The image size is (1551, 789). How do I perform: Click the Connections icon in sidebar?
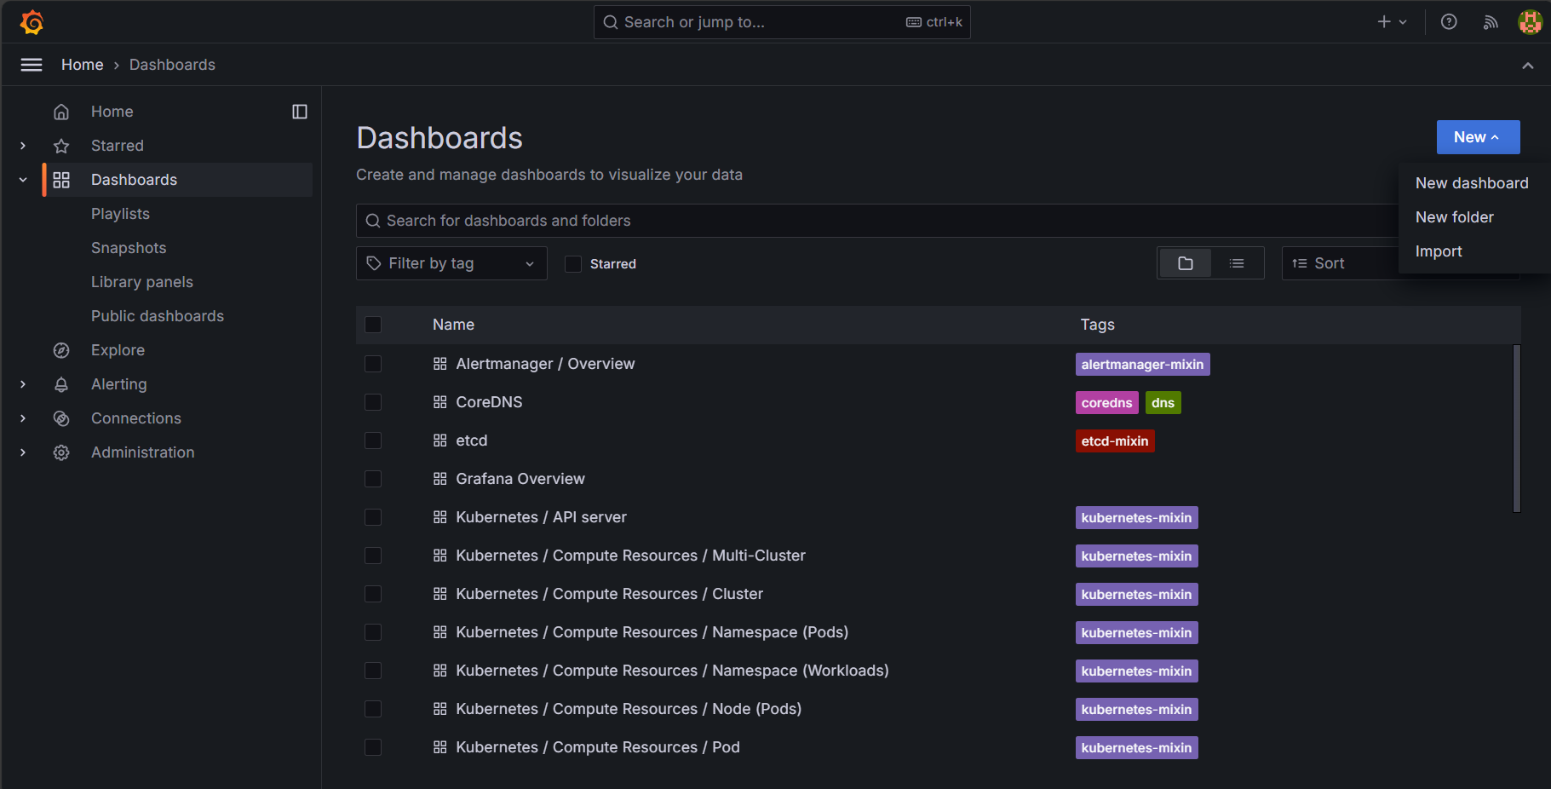[x=61, y=418]
